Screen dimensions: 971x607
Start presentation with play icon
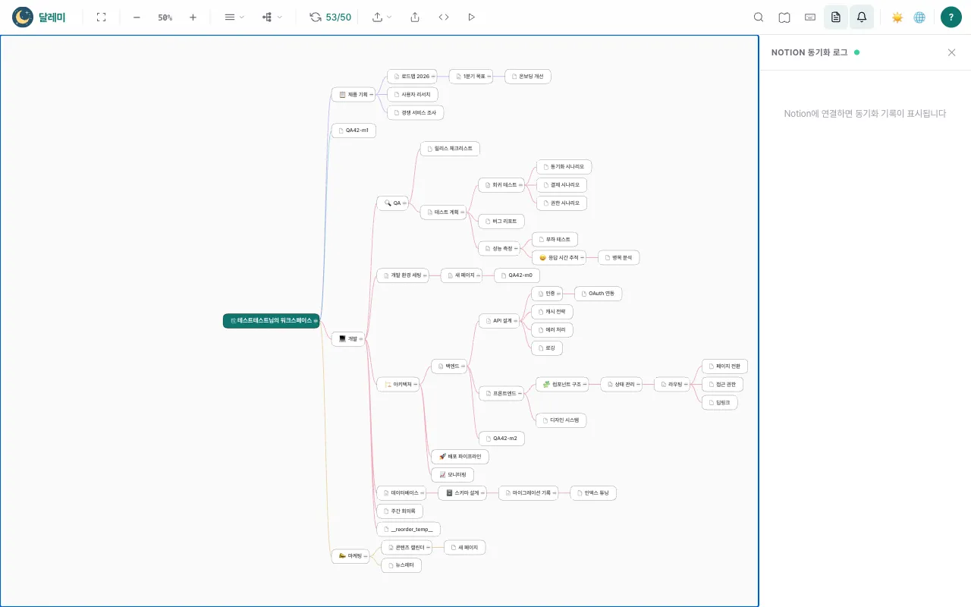471,17
